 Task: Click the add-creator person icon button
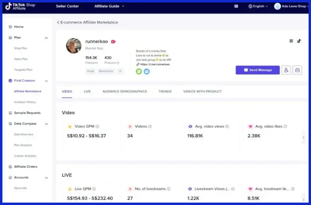(x=286, y=70)
